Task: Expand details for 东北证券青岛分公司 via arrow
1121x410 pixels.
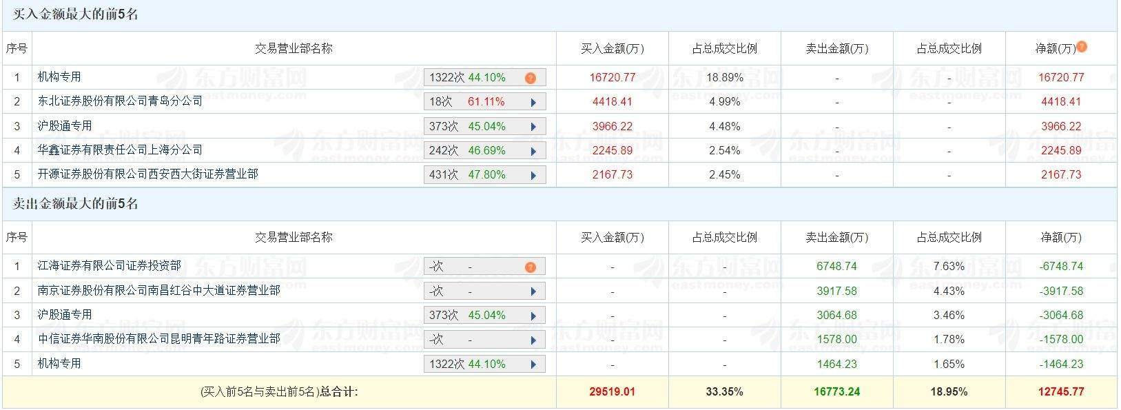Action: pos(533,102)
